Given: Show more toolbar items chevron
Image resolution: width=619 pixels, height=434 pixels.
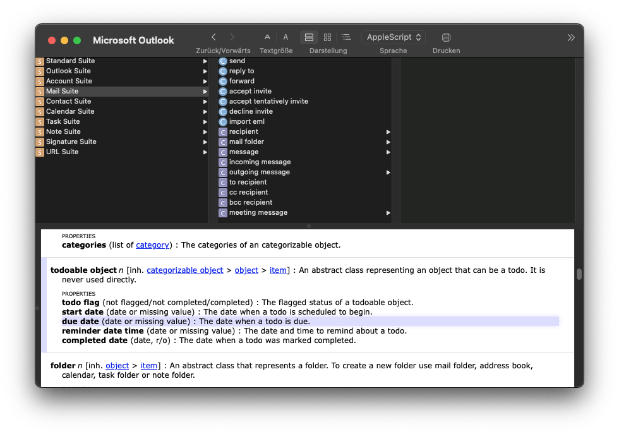Looking at the screenshot, I should coord(571,37).
